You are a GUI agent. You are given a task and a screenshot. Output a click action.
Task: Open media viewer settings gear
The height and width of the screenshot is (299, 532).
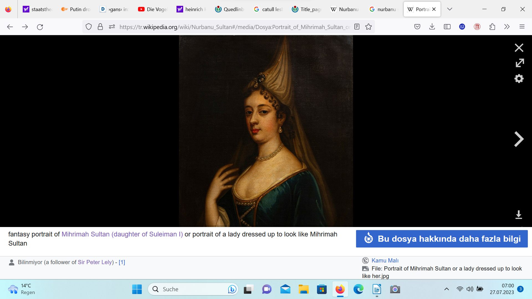(519, 79)
